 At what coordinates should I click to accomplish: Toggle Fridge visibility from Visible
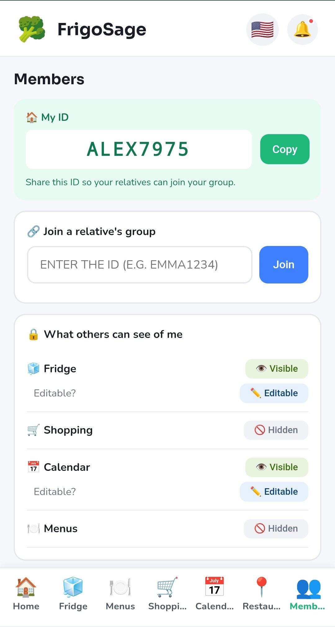(277, 369)
